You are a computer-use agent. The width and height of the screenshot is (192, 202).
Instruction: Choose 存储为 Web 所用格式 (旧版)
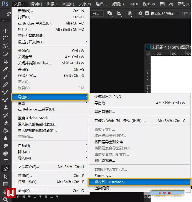[x=139, y=120]
